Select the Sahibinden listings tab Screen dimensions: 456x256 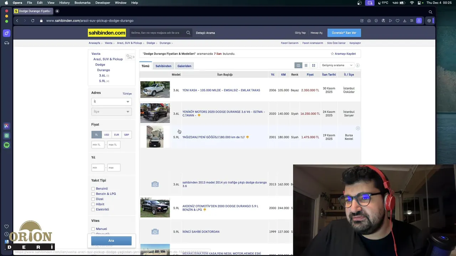pyautogui.click(x=163, y=66)
